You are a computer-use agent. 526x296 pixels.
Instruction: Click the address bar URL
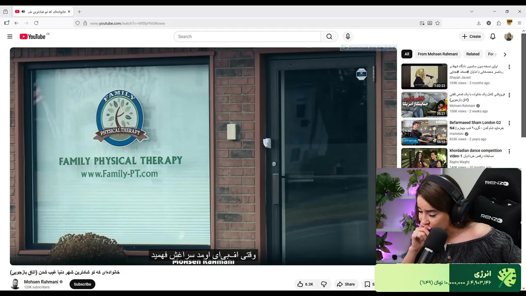[127, 23]
